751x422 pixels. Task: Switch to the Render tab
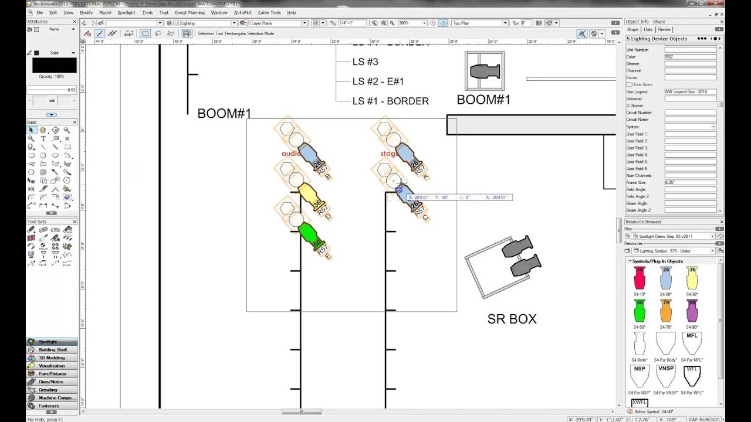(x=664, y=29)
